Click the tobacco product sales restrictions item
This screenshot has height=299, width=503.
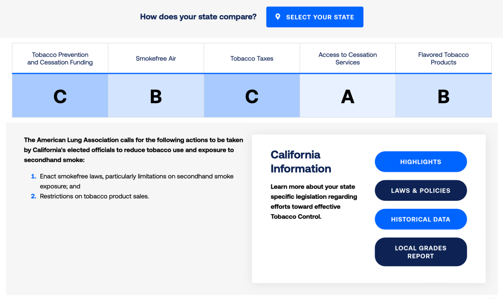(94, 196)
